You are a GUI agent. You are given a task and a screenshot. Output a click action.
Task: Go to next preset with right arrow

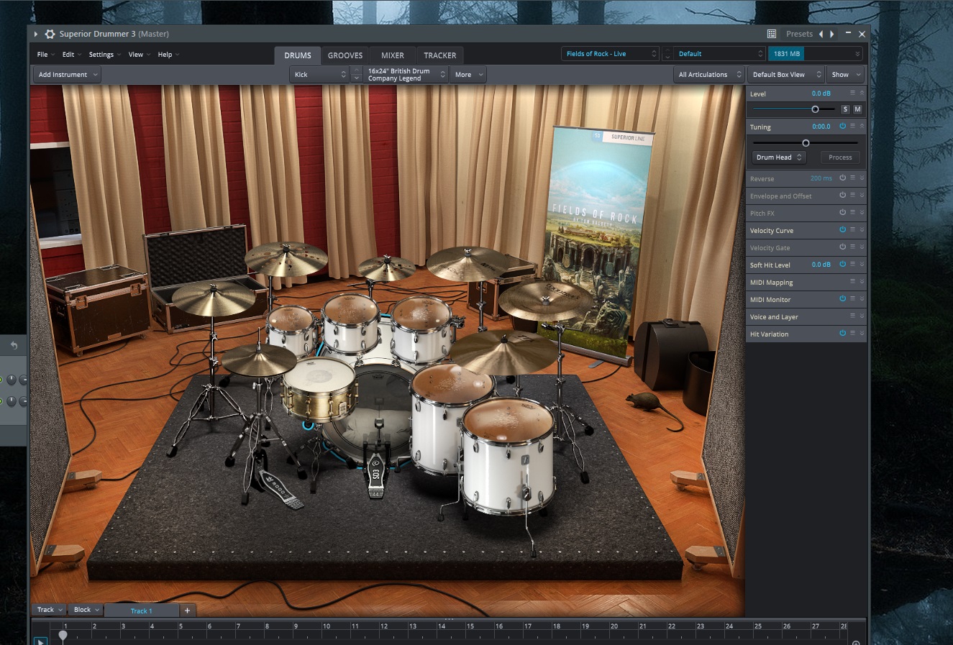point(832,34)
